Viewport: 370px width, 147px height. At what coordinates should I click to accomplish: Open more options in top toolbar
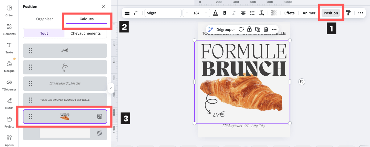coord(360,13)
